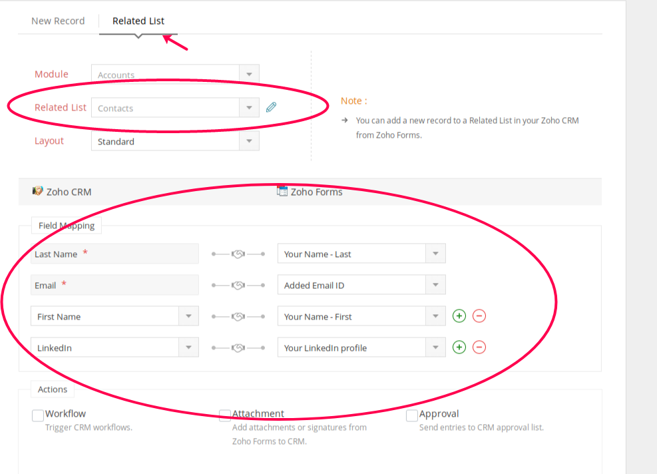Viewport: 657px width, 474px height.
Task: Click the Zoho CRM logo icon
Action: click(38, 191)
